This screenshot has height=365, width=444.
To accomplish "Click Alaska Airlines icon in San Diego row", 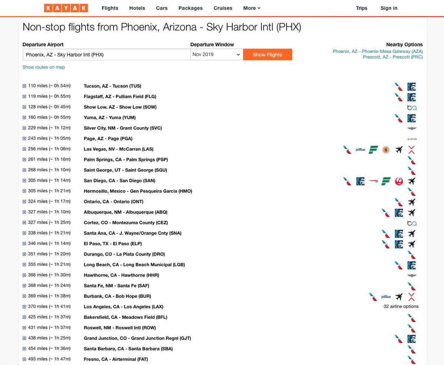I will (x=360, y=181).
